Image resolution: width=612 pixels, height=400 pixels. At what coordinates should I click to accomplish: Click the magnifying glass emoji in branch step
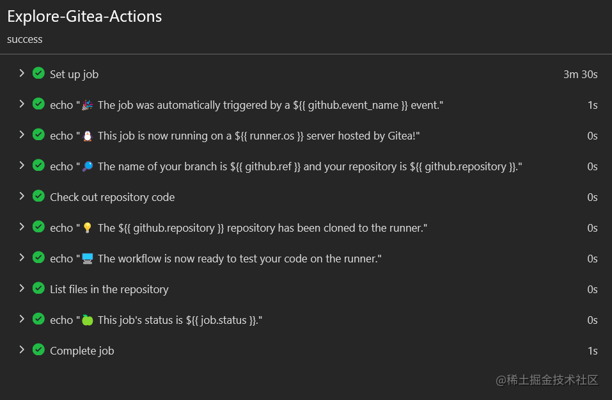pyautogui.click(x=88, y=166)
